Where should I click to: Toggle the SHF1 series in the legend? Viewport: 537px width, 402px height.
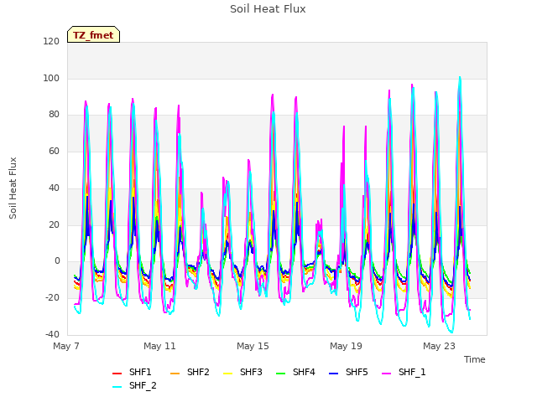pyautogui.click(x=132, y=372)
